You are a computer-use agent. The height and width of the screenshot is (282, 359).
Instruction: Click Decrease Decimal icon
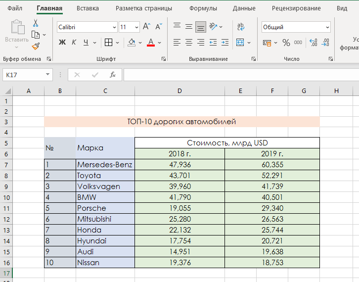325,43
